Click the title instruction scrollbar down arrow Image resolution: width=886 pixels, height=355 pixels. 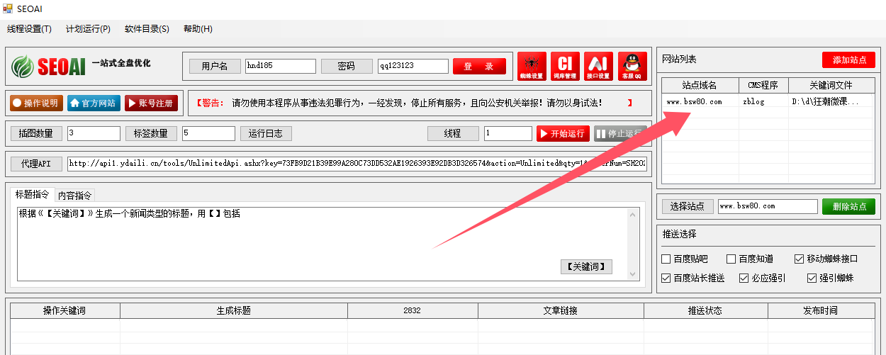coord(634,274)
